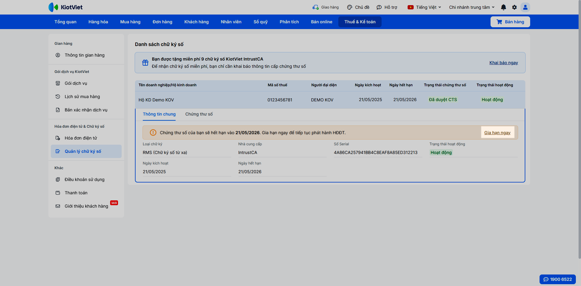Click the Danh sách chữ ký số heading
Viewport: 581px width, 286px height.
[x=159, y=44]
